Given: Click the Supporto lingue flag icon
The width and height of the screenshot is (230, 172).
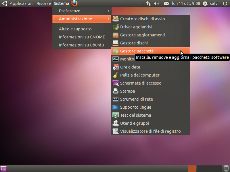Looking at the screenshot, I should 116,107.
